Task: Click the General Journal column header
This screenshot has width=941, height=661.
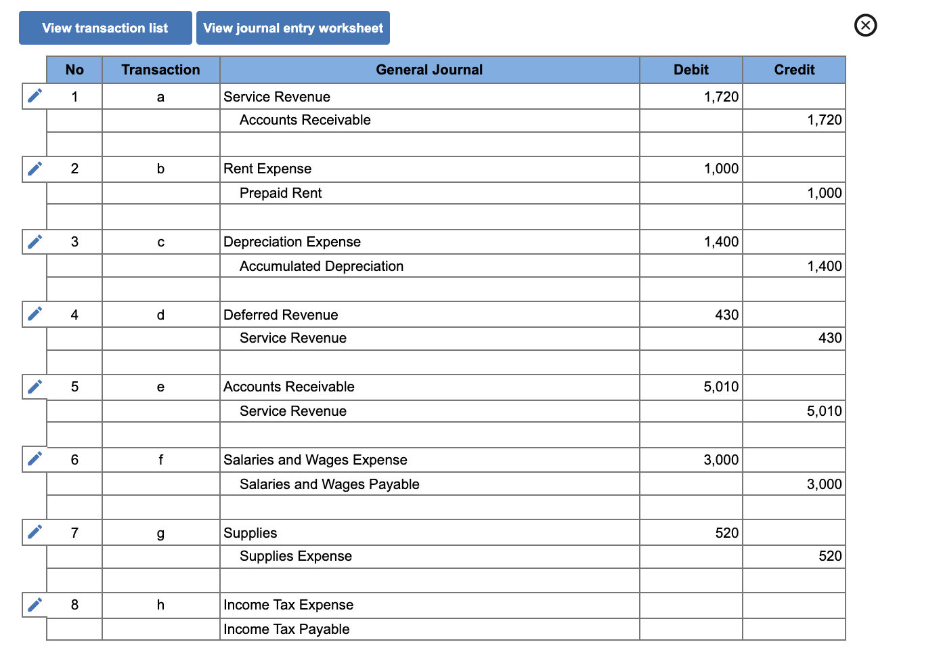Action: click(430, 70)
